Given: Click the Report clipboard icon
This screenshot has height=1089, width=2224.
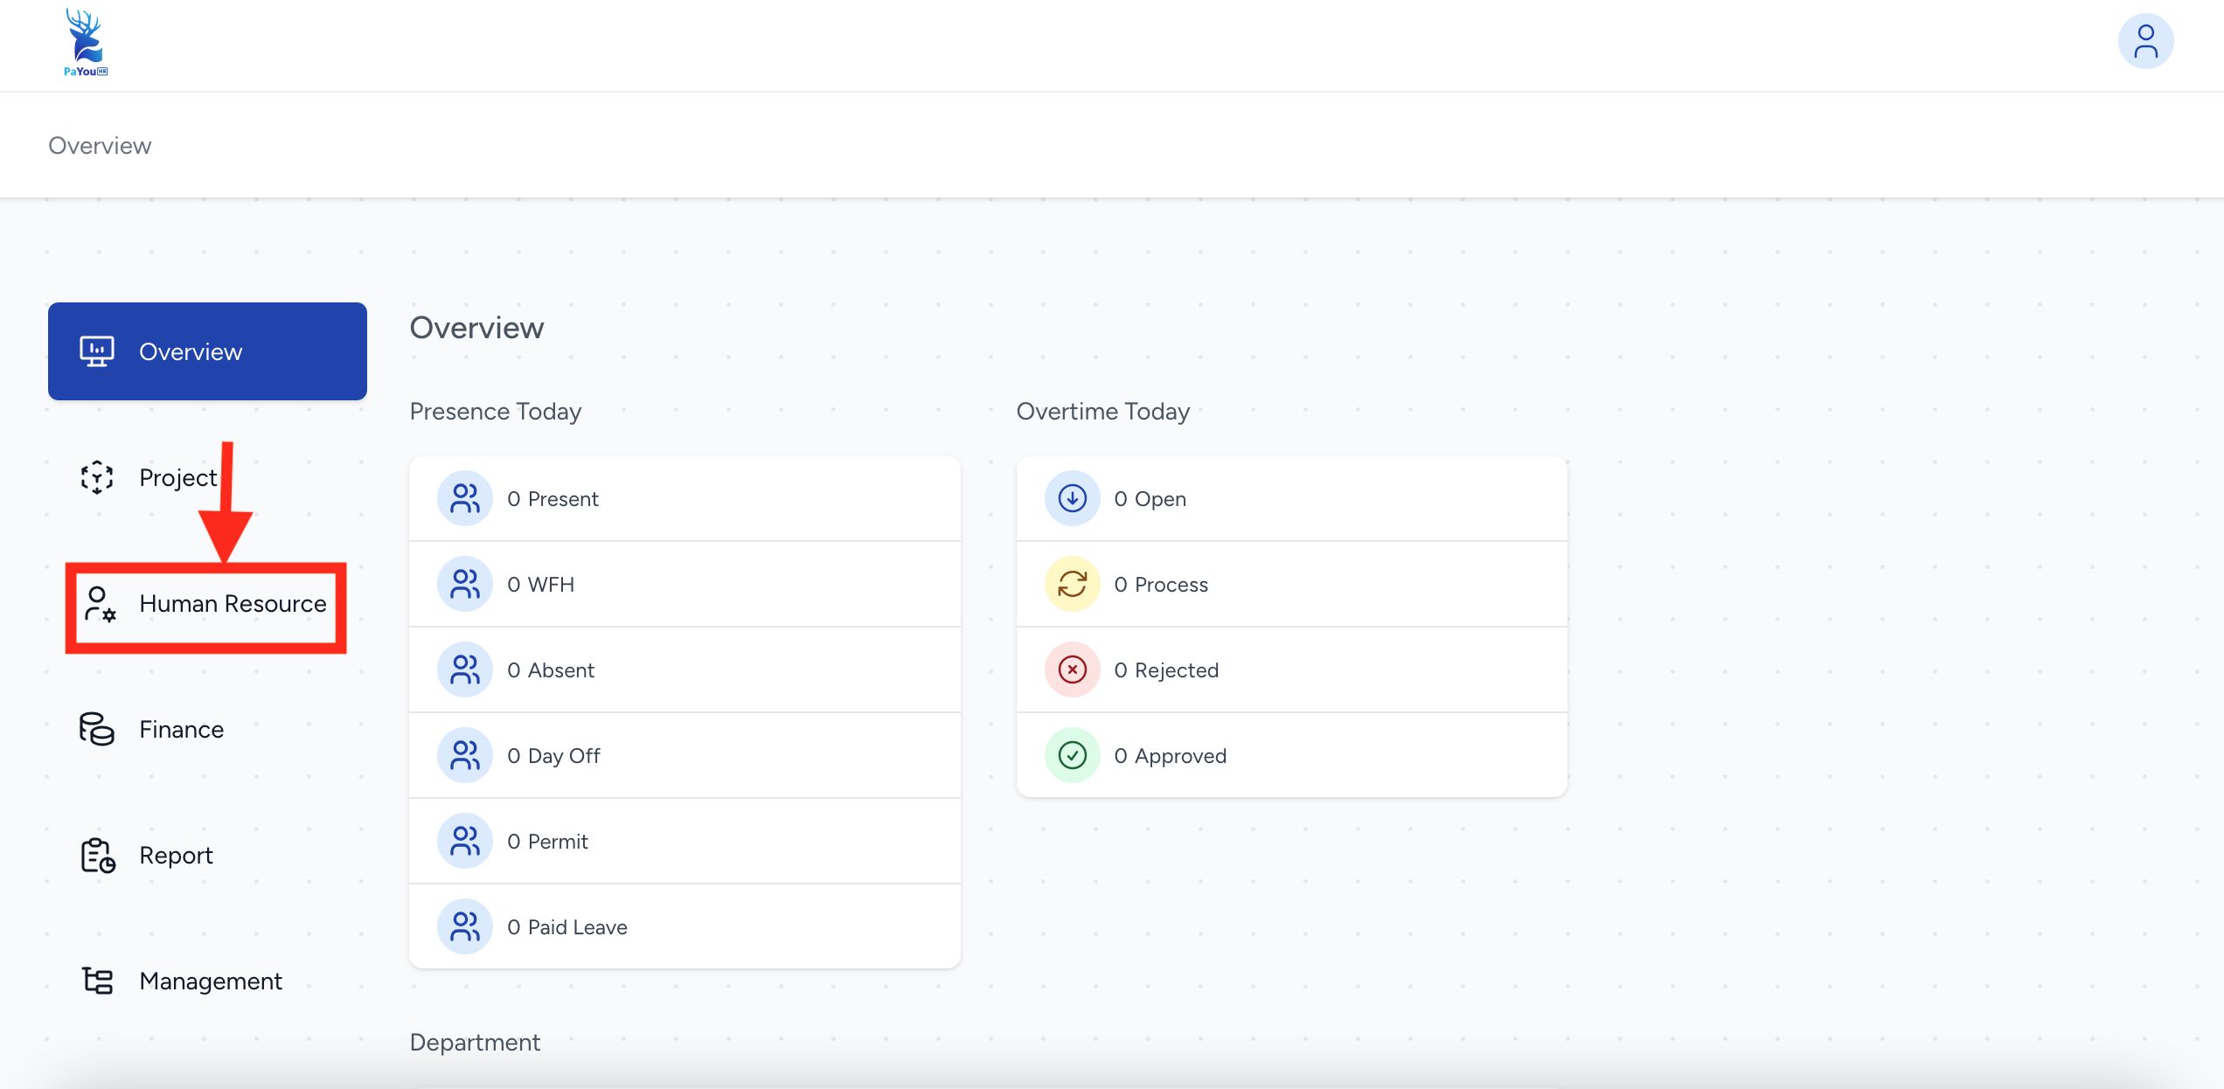Looking at the screenshot, I should 97,855.
